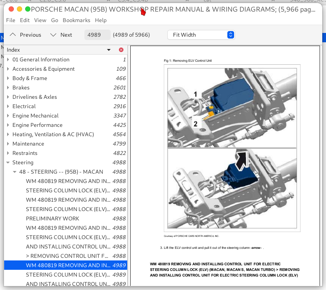
Task: Collapse the Steering section
Action: [8, 162]
